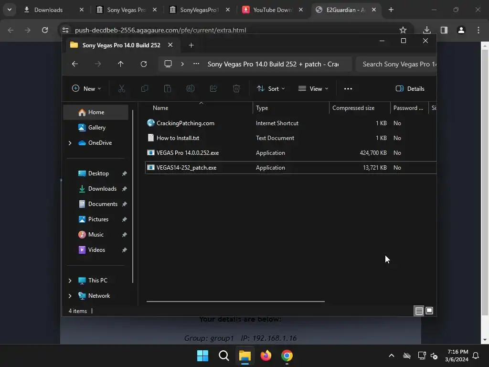Click the Copy icon in Explorer toolbar
The image size is (489, 367).
144,88
